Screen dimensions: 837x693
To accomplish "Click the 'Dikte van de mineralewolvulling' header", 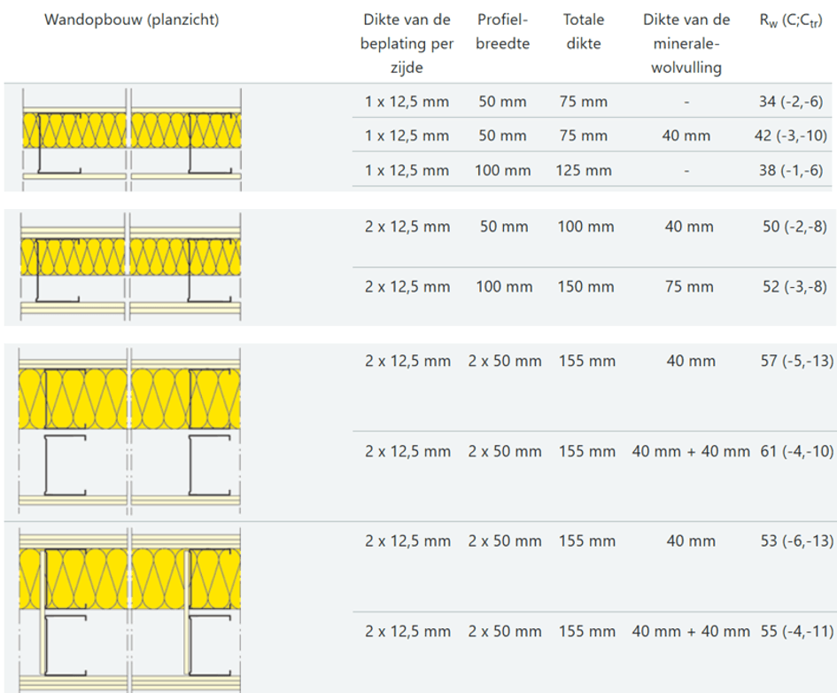I will click(x=686, y=43).
